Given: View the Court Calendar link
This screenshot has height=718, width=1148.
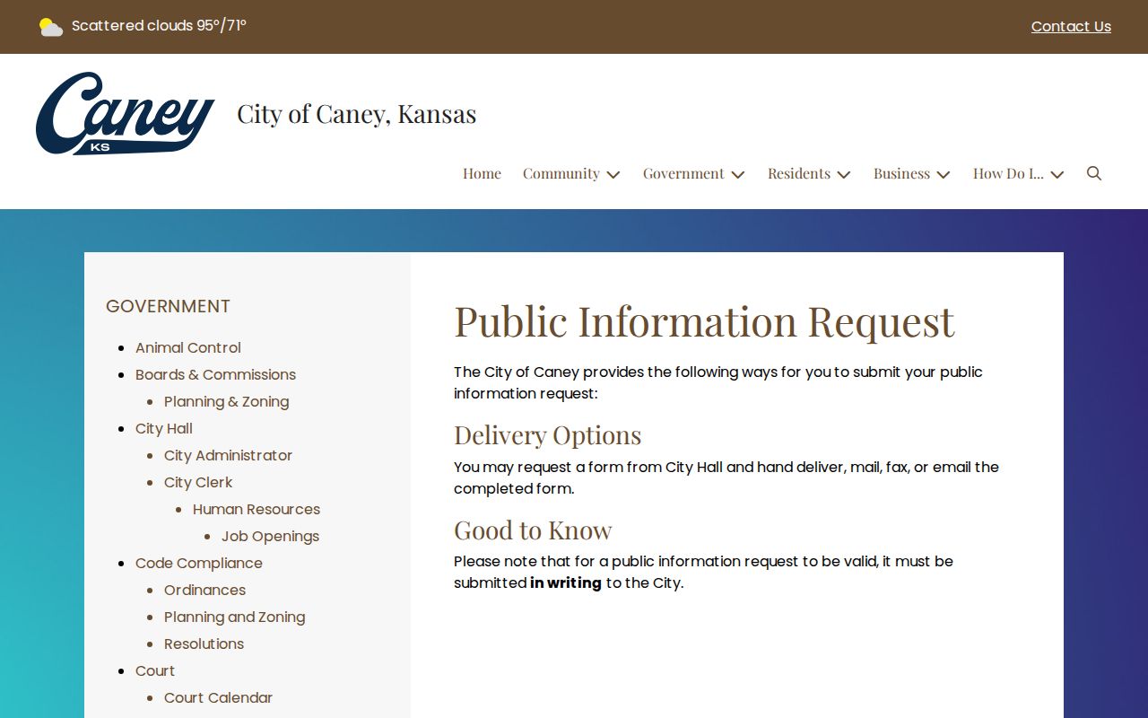Looking at the screenshot, I should point(218,697).
